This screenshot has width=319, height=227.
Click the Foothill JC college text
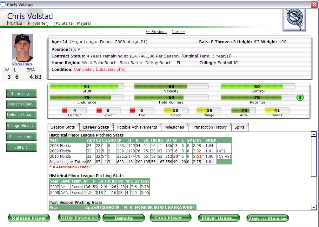[228, 63]
